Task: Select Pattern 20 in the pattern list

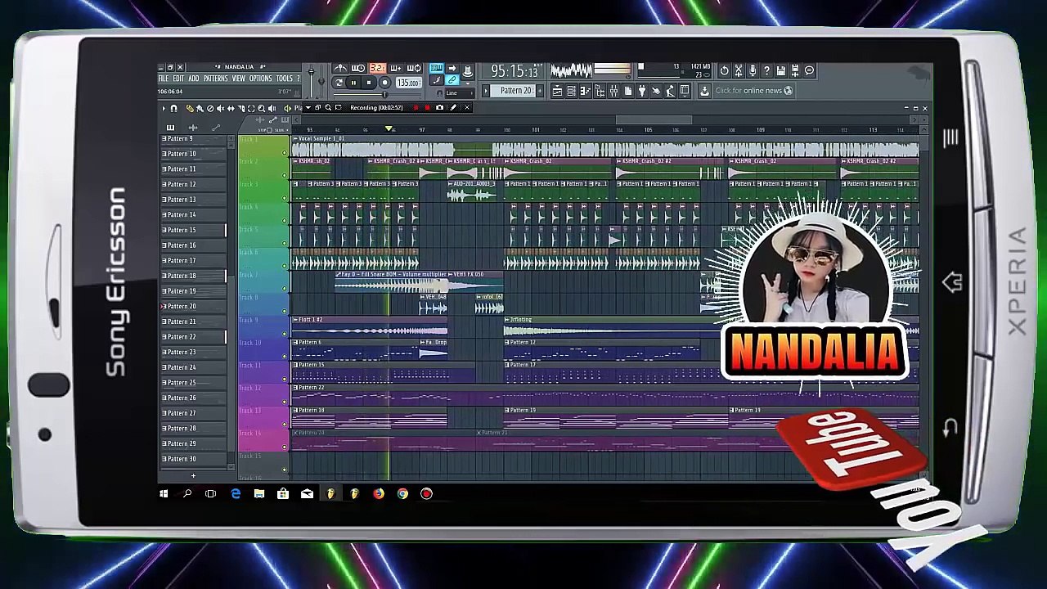Action: [x=195, y=306]
